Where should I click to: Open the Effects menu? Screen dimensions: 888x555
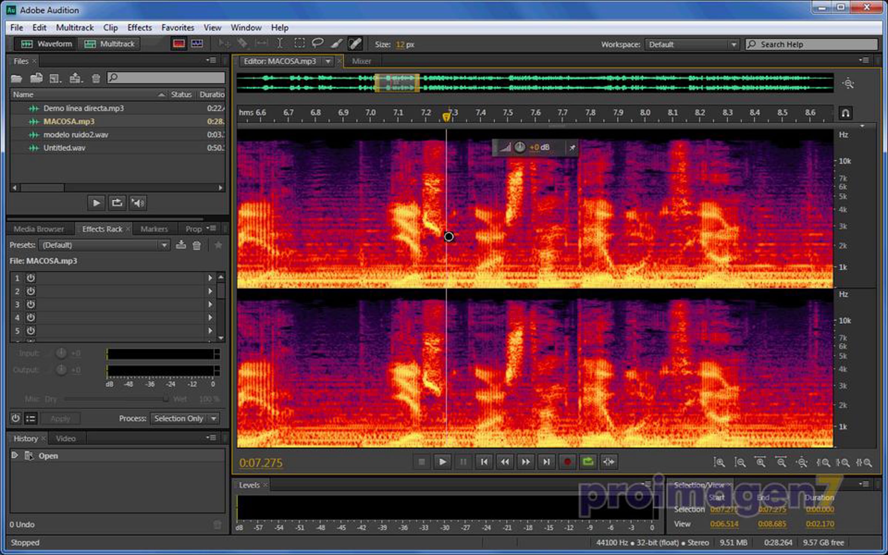coord(139,28)
